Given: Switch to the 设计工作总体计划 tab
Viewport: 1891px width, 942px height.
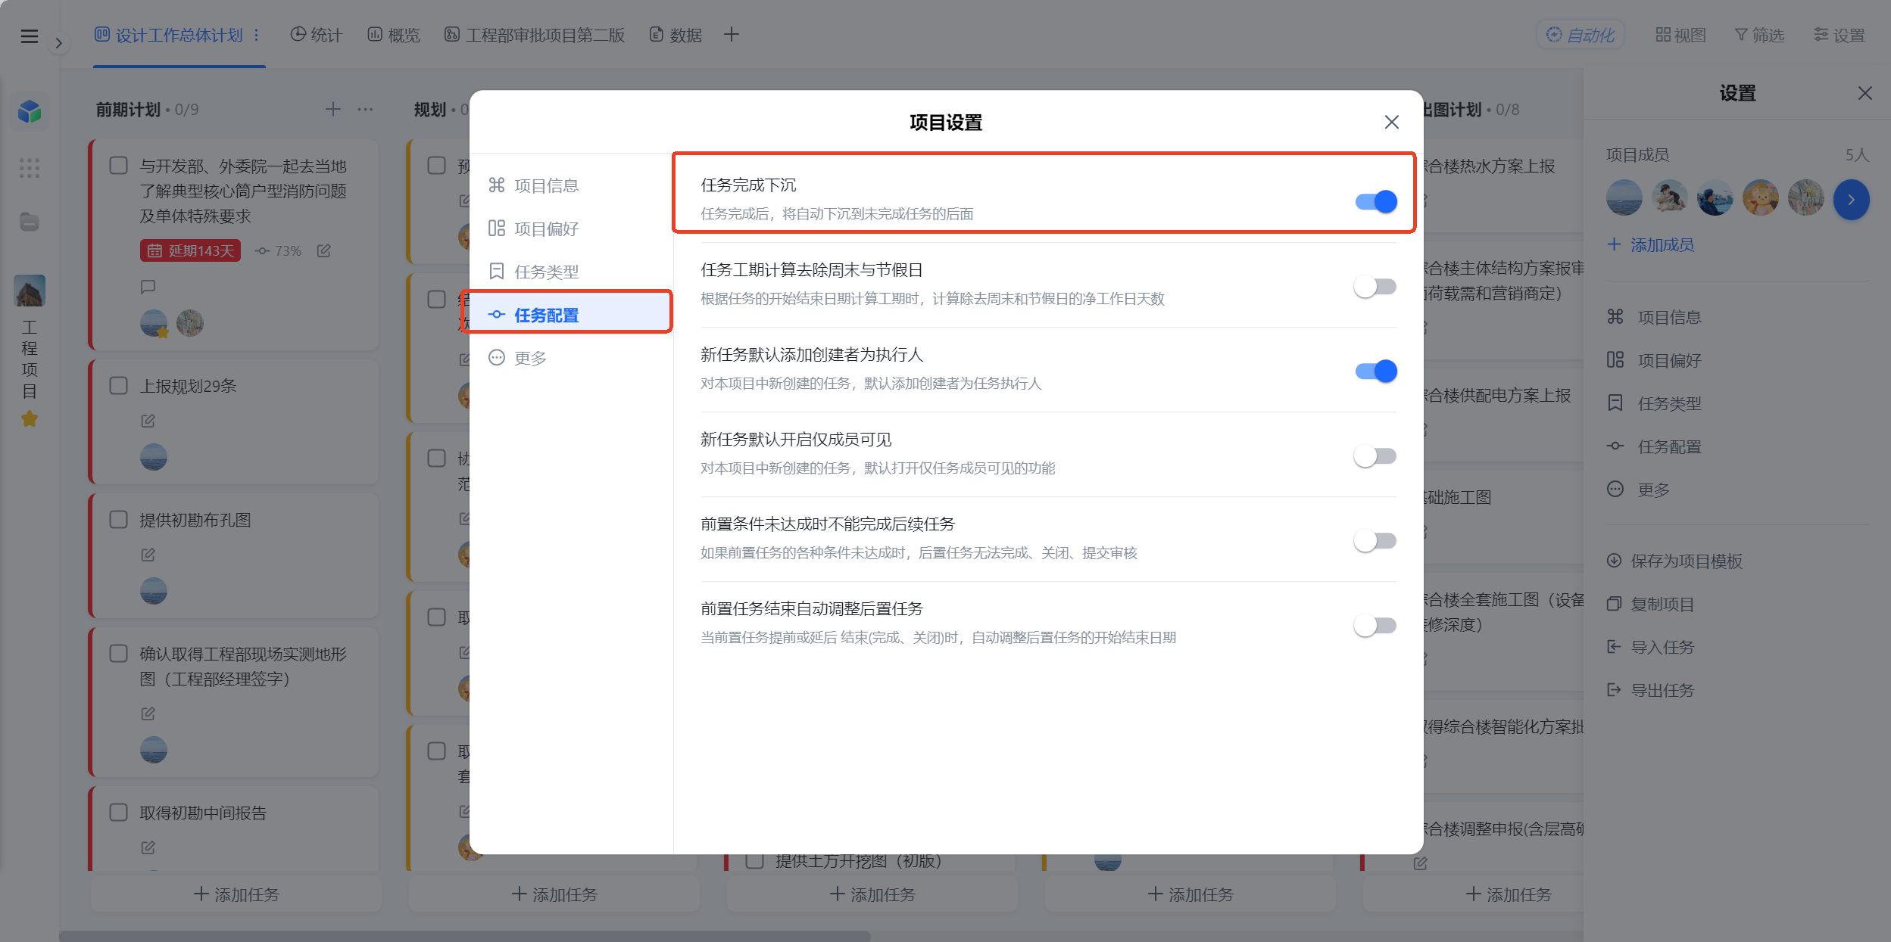Looking at the screenshot, I should 169,35.
